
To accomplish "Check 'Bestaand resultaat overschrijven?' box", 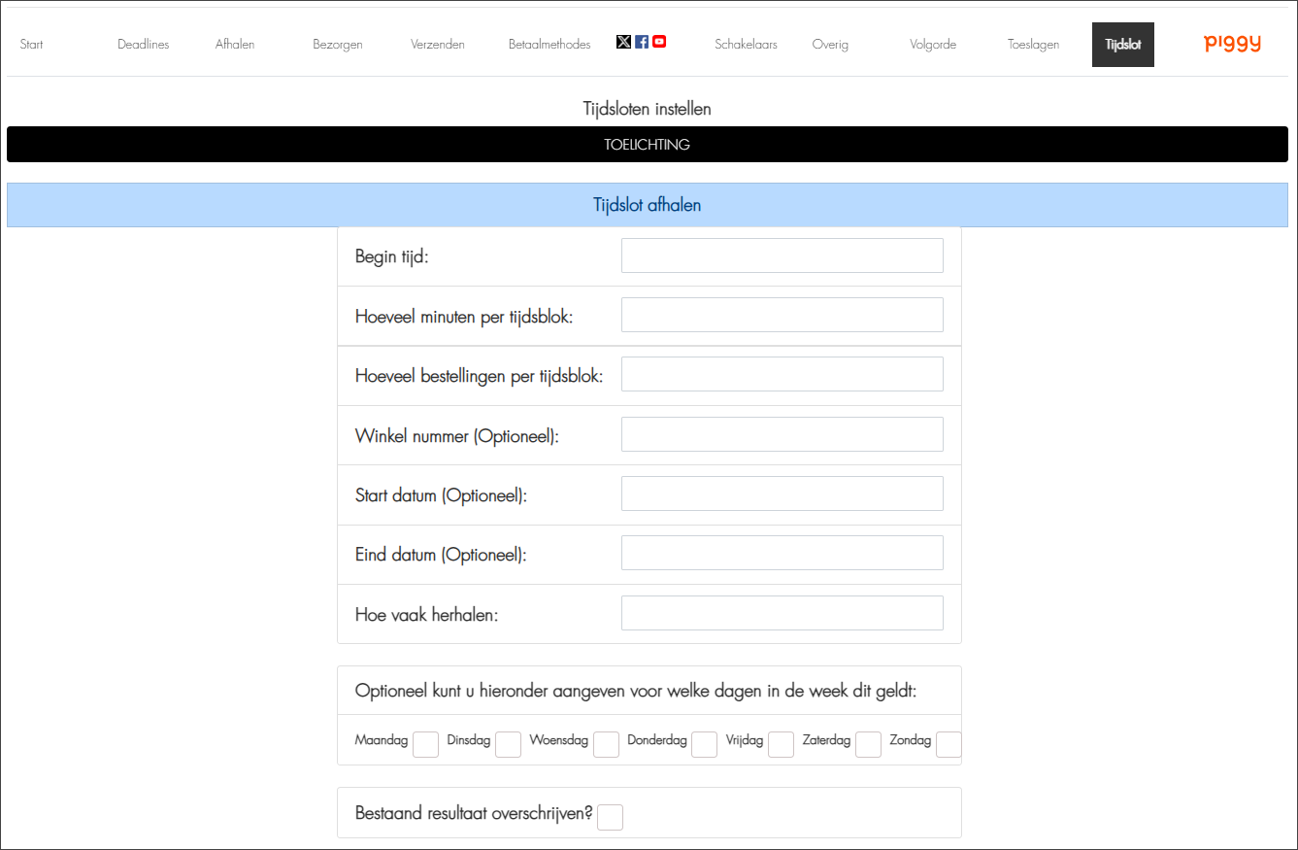I will click(610, 817).
